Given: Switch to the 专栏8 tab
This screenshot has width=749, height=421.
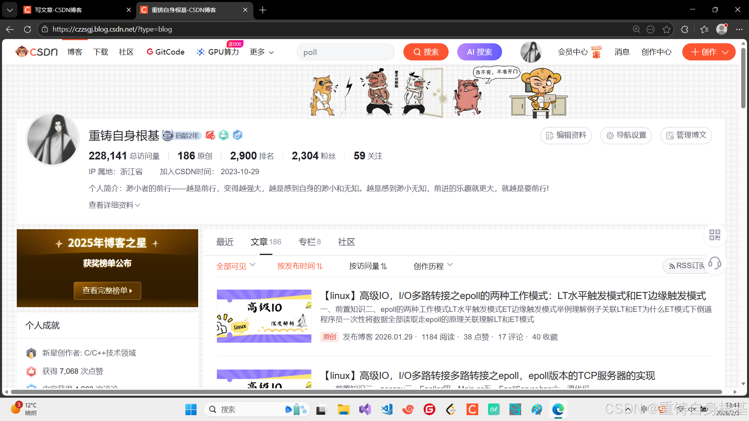Looking at the screenshot, I should pos(309,242).
